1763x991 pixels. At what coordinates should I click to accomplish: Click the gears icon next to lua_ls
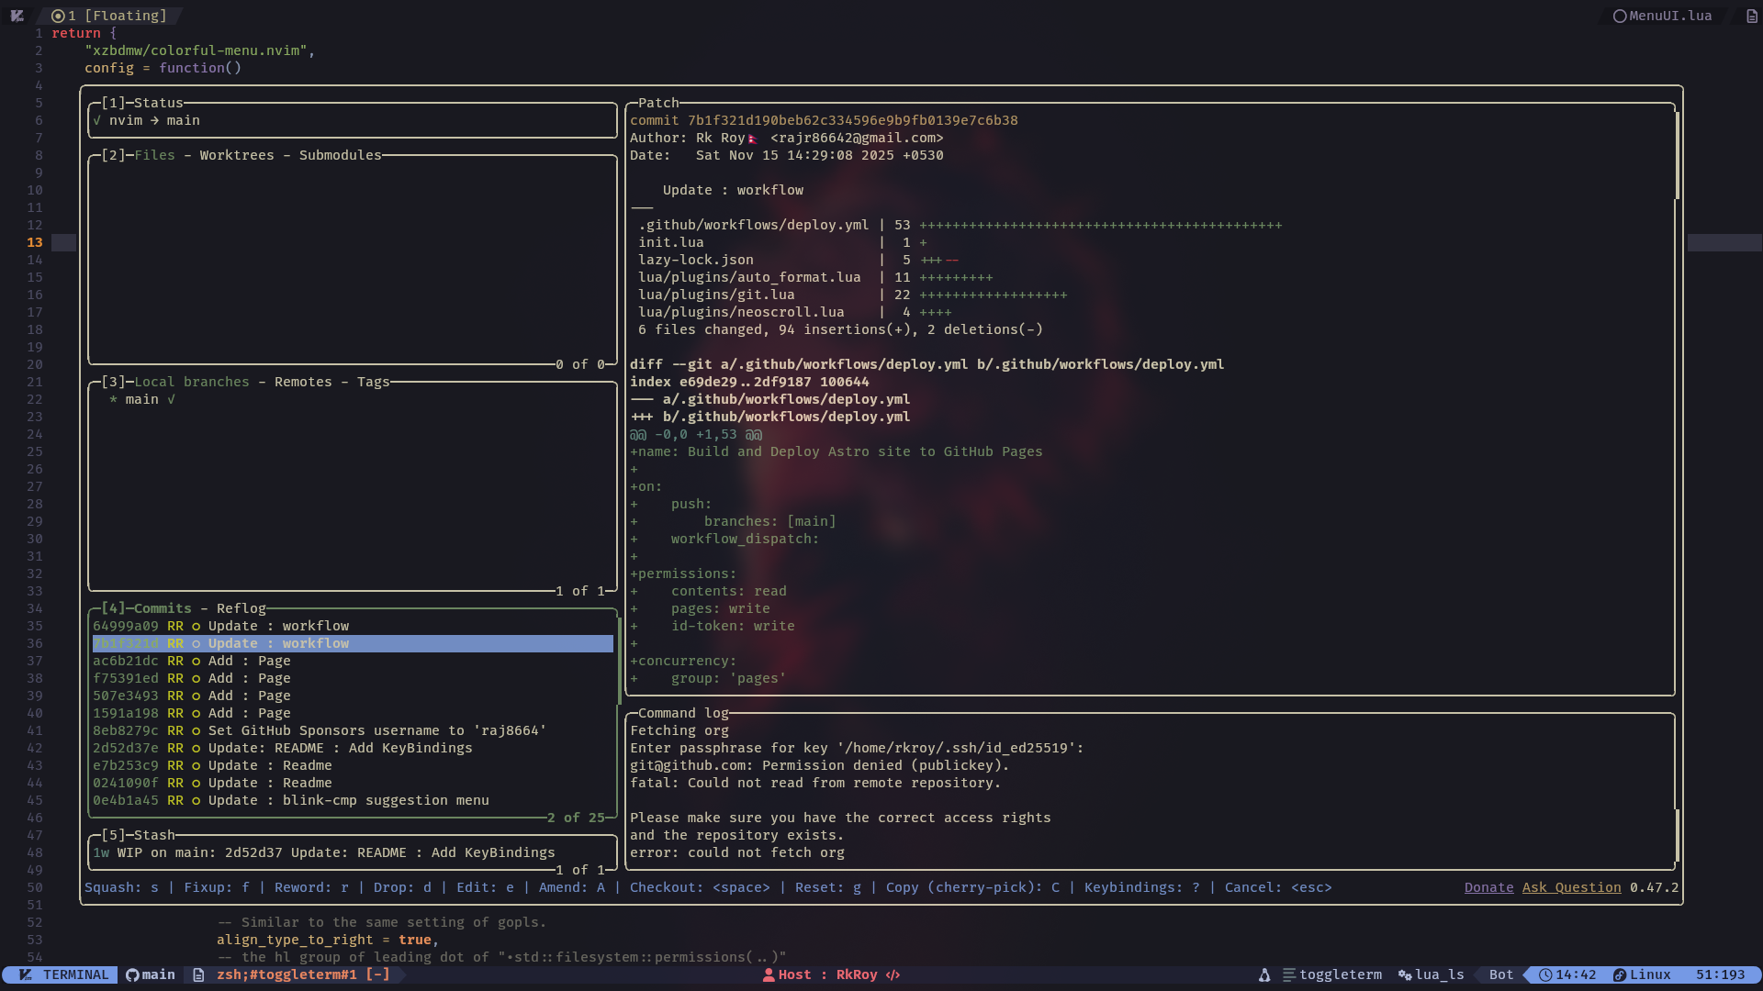tap(1403, 975)
